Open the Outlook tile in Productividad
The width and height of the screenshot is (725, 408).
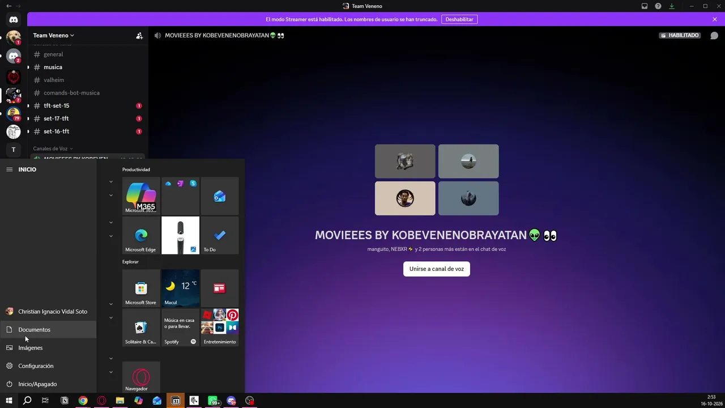[220, 196]
